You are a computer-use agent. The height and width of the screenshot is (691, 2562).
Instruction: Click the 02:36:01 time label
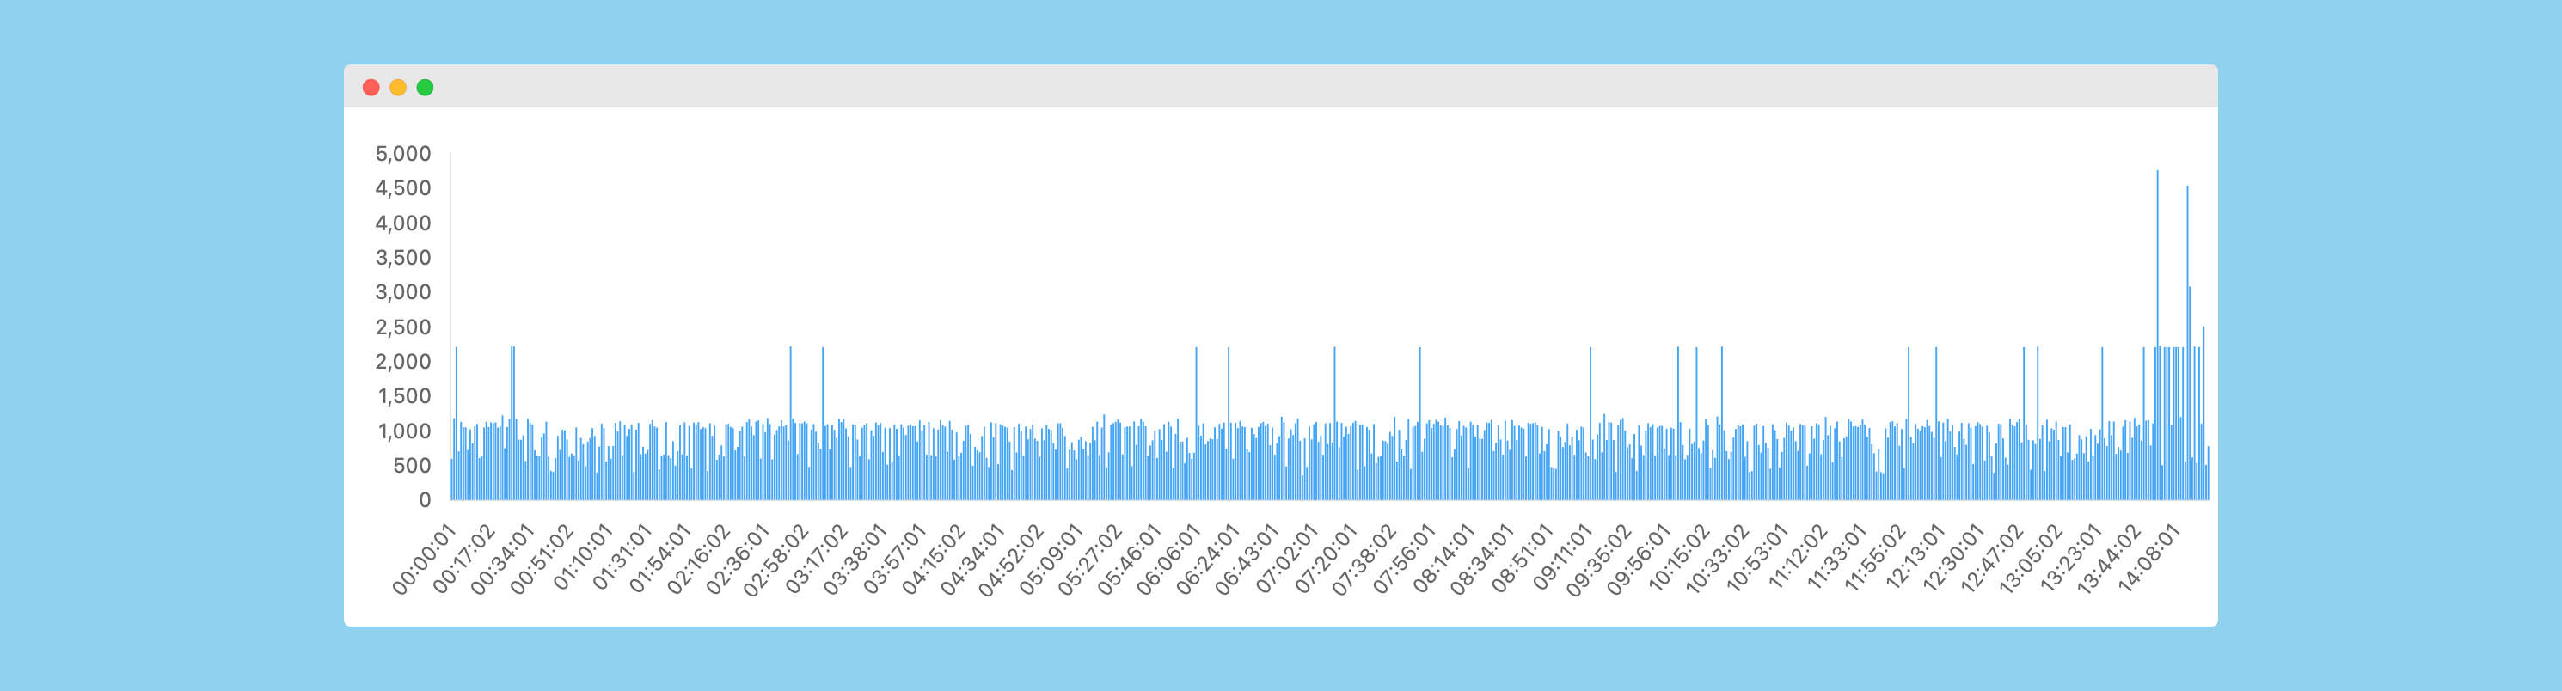pos(737,560)
